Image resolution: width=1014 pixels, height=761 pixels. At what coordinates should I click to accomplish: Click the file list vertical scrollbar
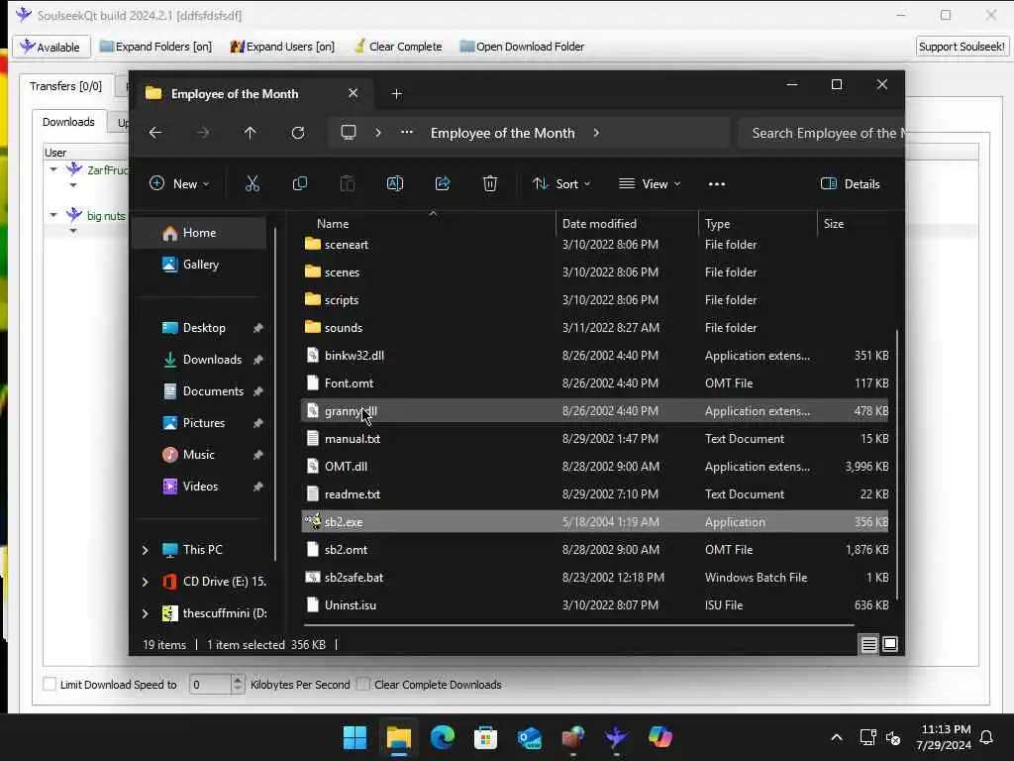click(896, 465)
